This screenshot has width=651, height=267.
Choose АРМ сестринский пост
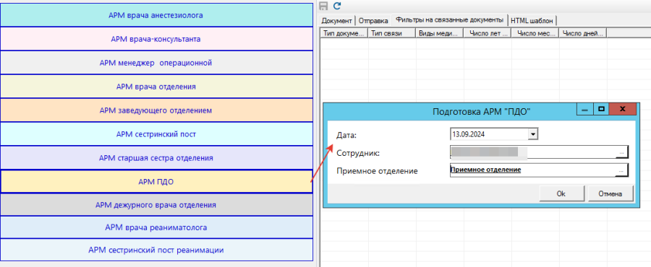[x=156, y=134]
